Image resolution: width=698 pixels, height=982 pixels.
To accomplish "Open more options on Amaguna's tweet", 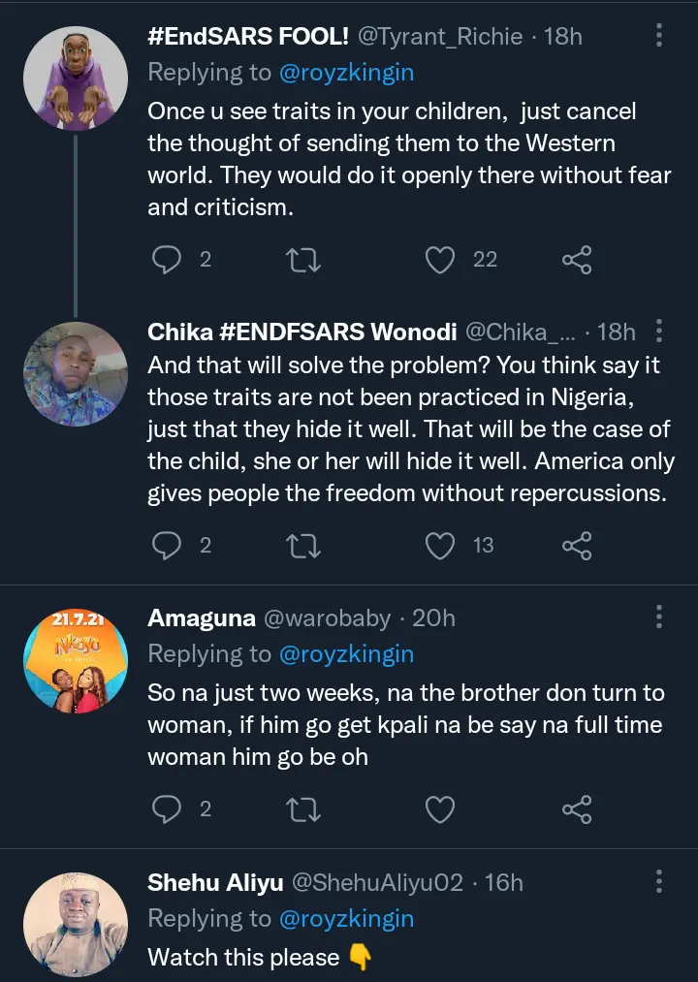I will 659,618.
